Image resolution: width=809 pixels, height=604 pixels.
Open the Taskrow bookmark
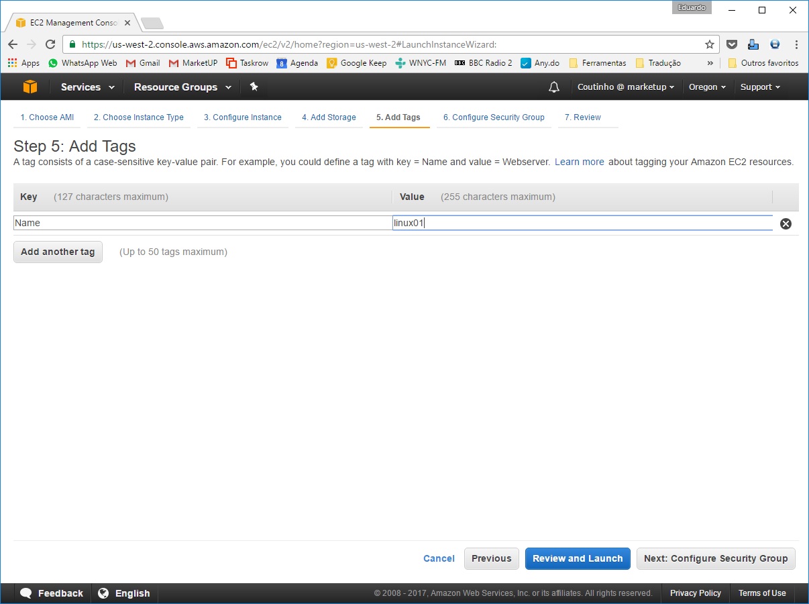(248, 63)
